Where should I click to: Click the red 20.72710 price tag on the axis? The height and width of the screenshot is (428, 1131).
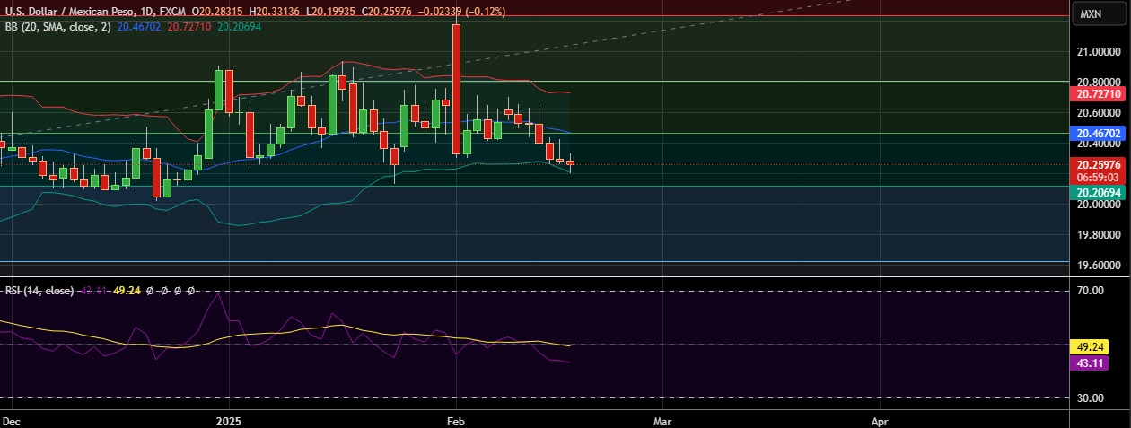1097,93
